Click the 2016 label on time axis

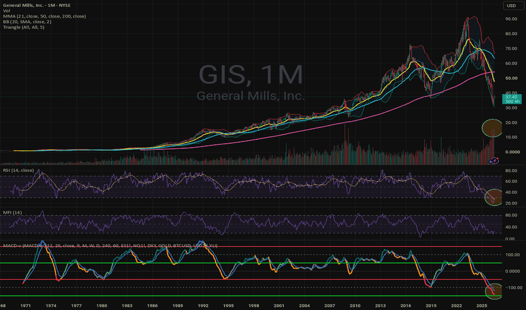click(406, 305)
